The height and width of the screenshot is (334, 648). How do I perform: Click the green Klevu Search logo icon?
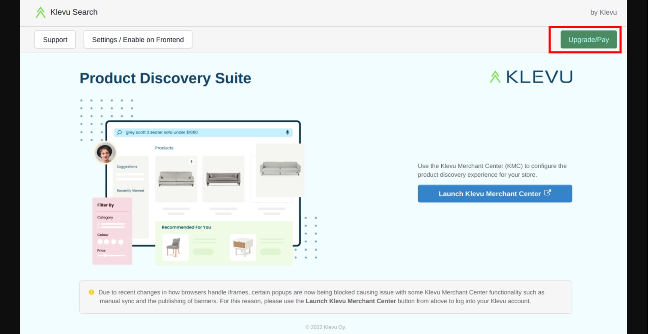click(40, 12)
